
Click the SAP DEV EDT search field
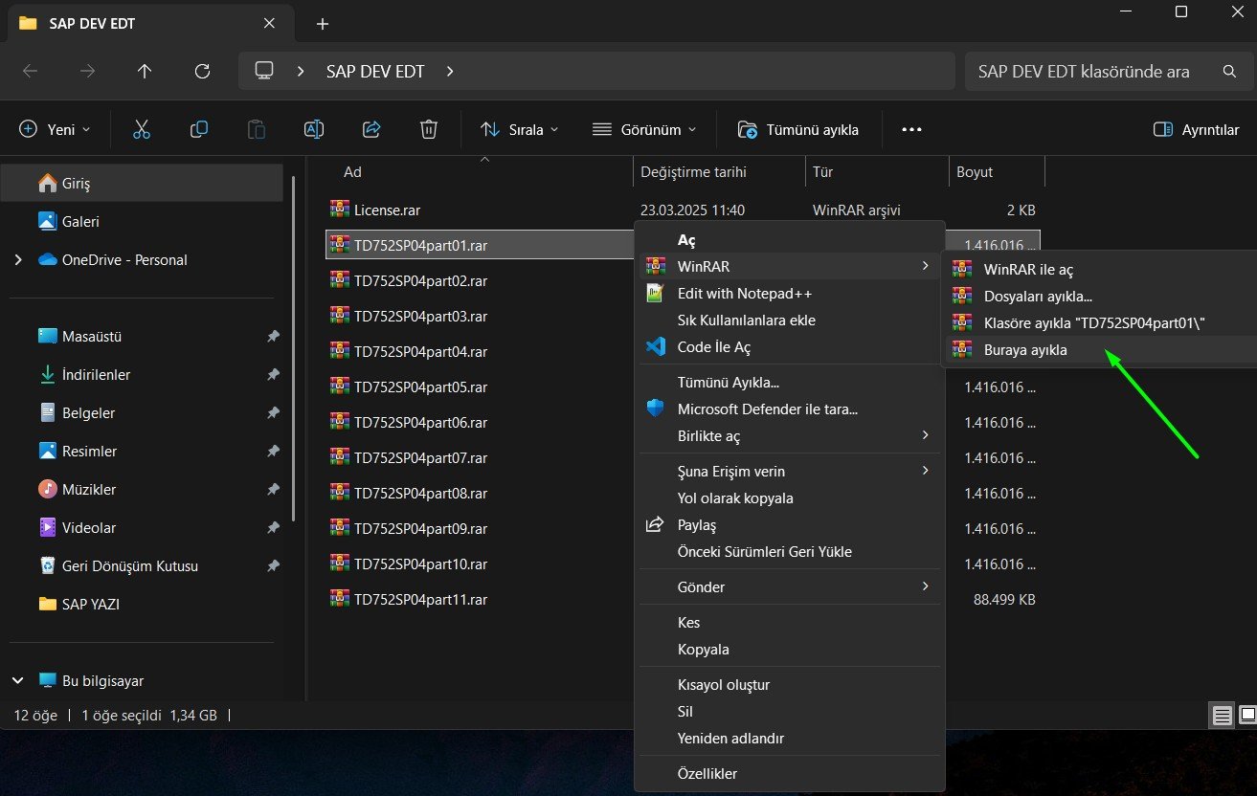[1091, 71]
